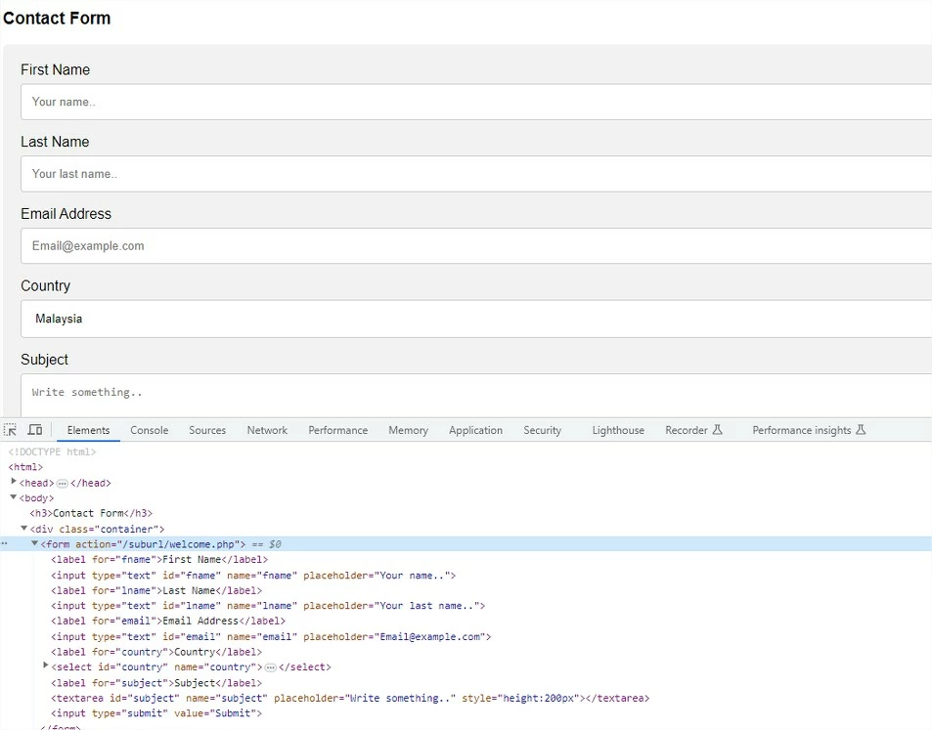This screenshot has height=730, width=932.
Task: Select the label for lname DOM line
Action: click(156, 591)
